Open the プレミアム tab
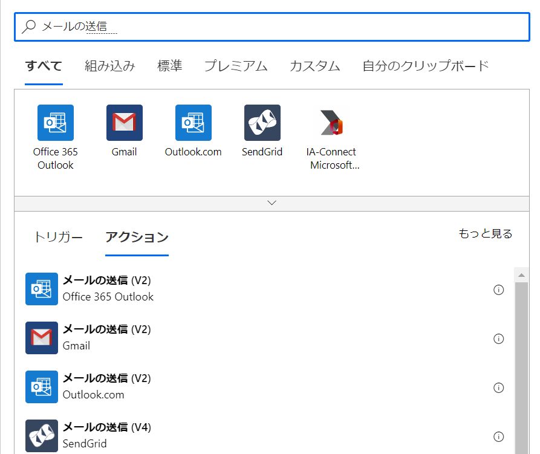This screenshot has height=454, width=540. click(x=236, y=66)
